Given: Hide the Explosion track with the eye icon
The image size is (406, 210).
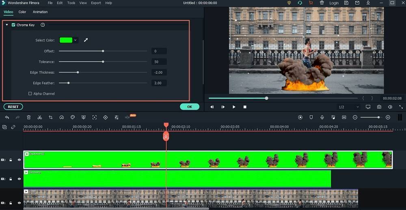Looking at the screenshot, I should click(x=19, y=160).
